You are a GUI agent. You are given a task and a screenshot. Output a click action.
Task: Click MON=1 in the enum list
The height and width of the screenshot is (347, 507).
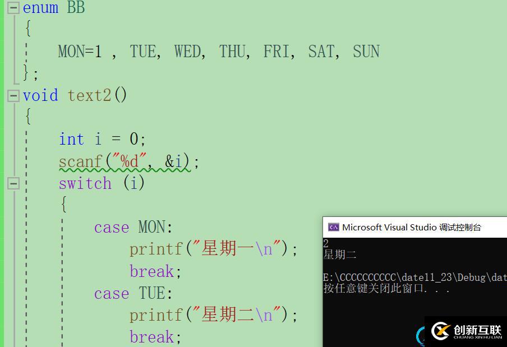[x=80, y=52]
